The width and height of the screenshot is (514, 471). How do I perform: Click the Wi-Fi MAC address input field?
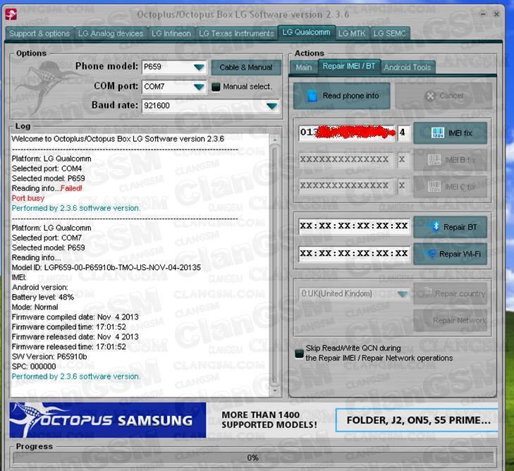(x=354, y=253)
